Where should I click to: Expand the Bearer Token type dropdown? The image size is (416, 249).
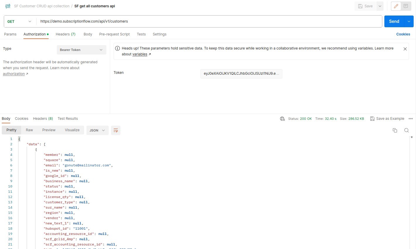(81, 50)
